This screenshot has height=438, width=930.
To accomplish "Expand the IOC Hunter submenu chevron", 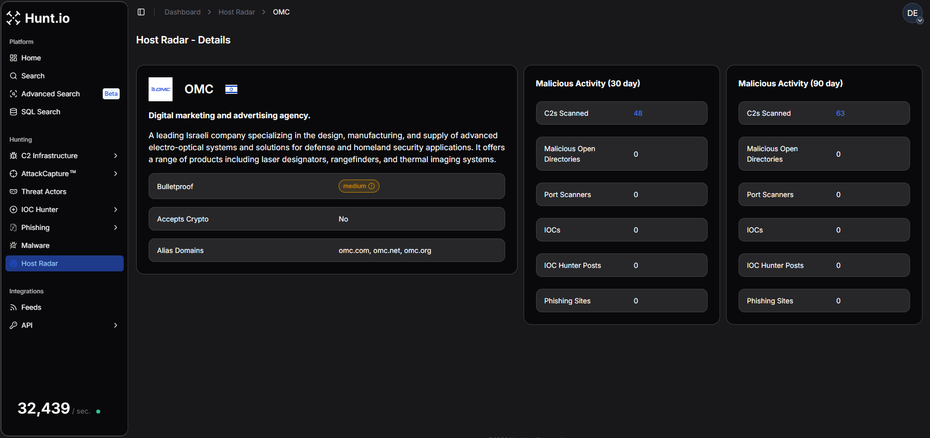I will (116, 210).
